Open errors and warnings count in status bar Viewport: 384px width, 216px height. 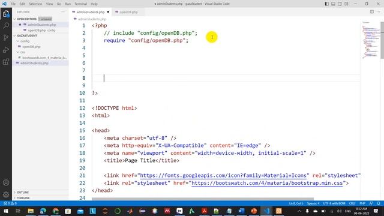[10, 203]
